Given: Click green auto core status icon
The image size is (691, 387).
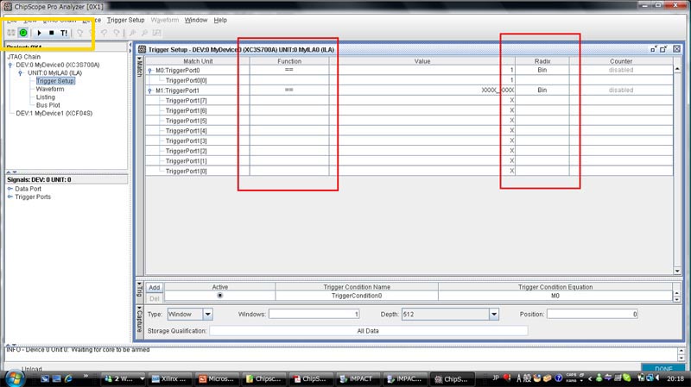Looking at the screenshot, I should pyautogui.click(x=23, y=33).
